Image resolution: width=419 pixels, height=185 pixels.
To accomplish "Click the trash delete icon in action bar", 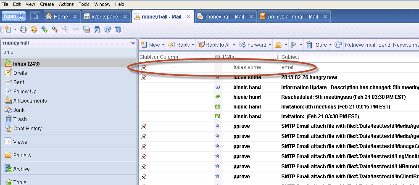I will click(x=309, y=45).
